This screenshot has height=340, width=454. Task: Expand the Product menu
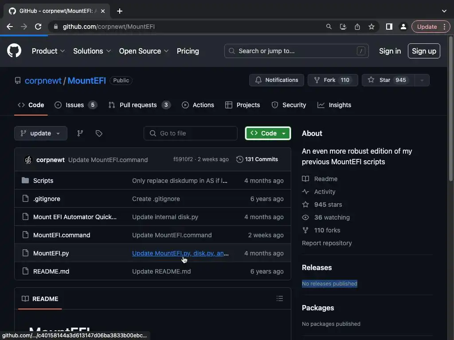pyautogui.click(x=48, y=51)
